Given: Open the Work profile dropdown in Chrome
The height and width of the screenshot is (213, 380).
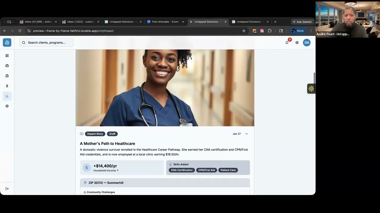Looking at the screenshot, I should (x=298, y=31).
